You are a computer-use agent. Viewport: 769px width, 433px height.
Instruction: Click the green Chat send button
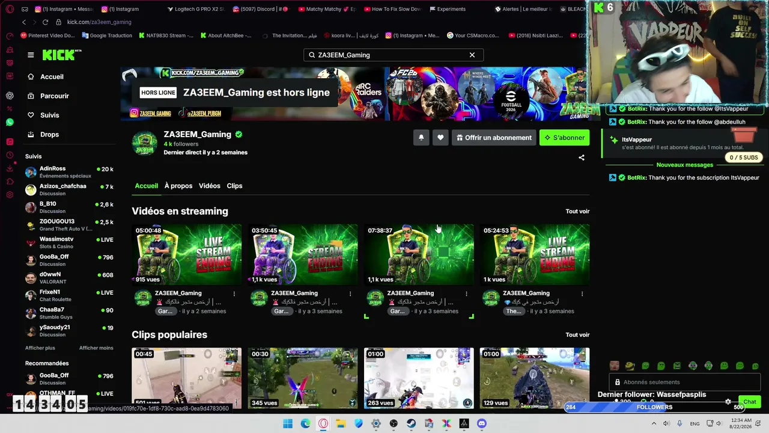[749, 402]
